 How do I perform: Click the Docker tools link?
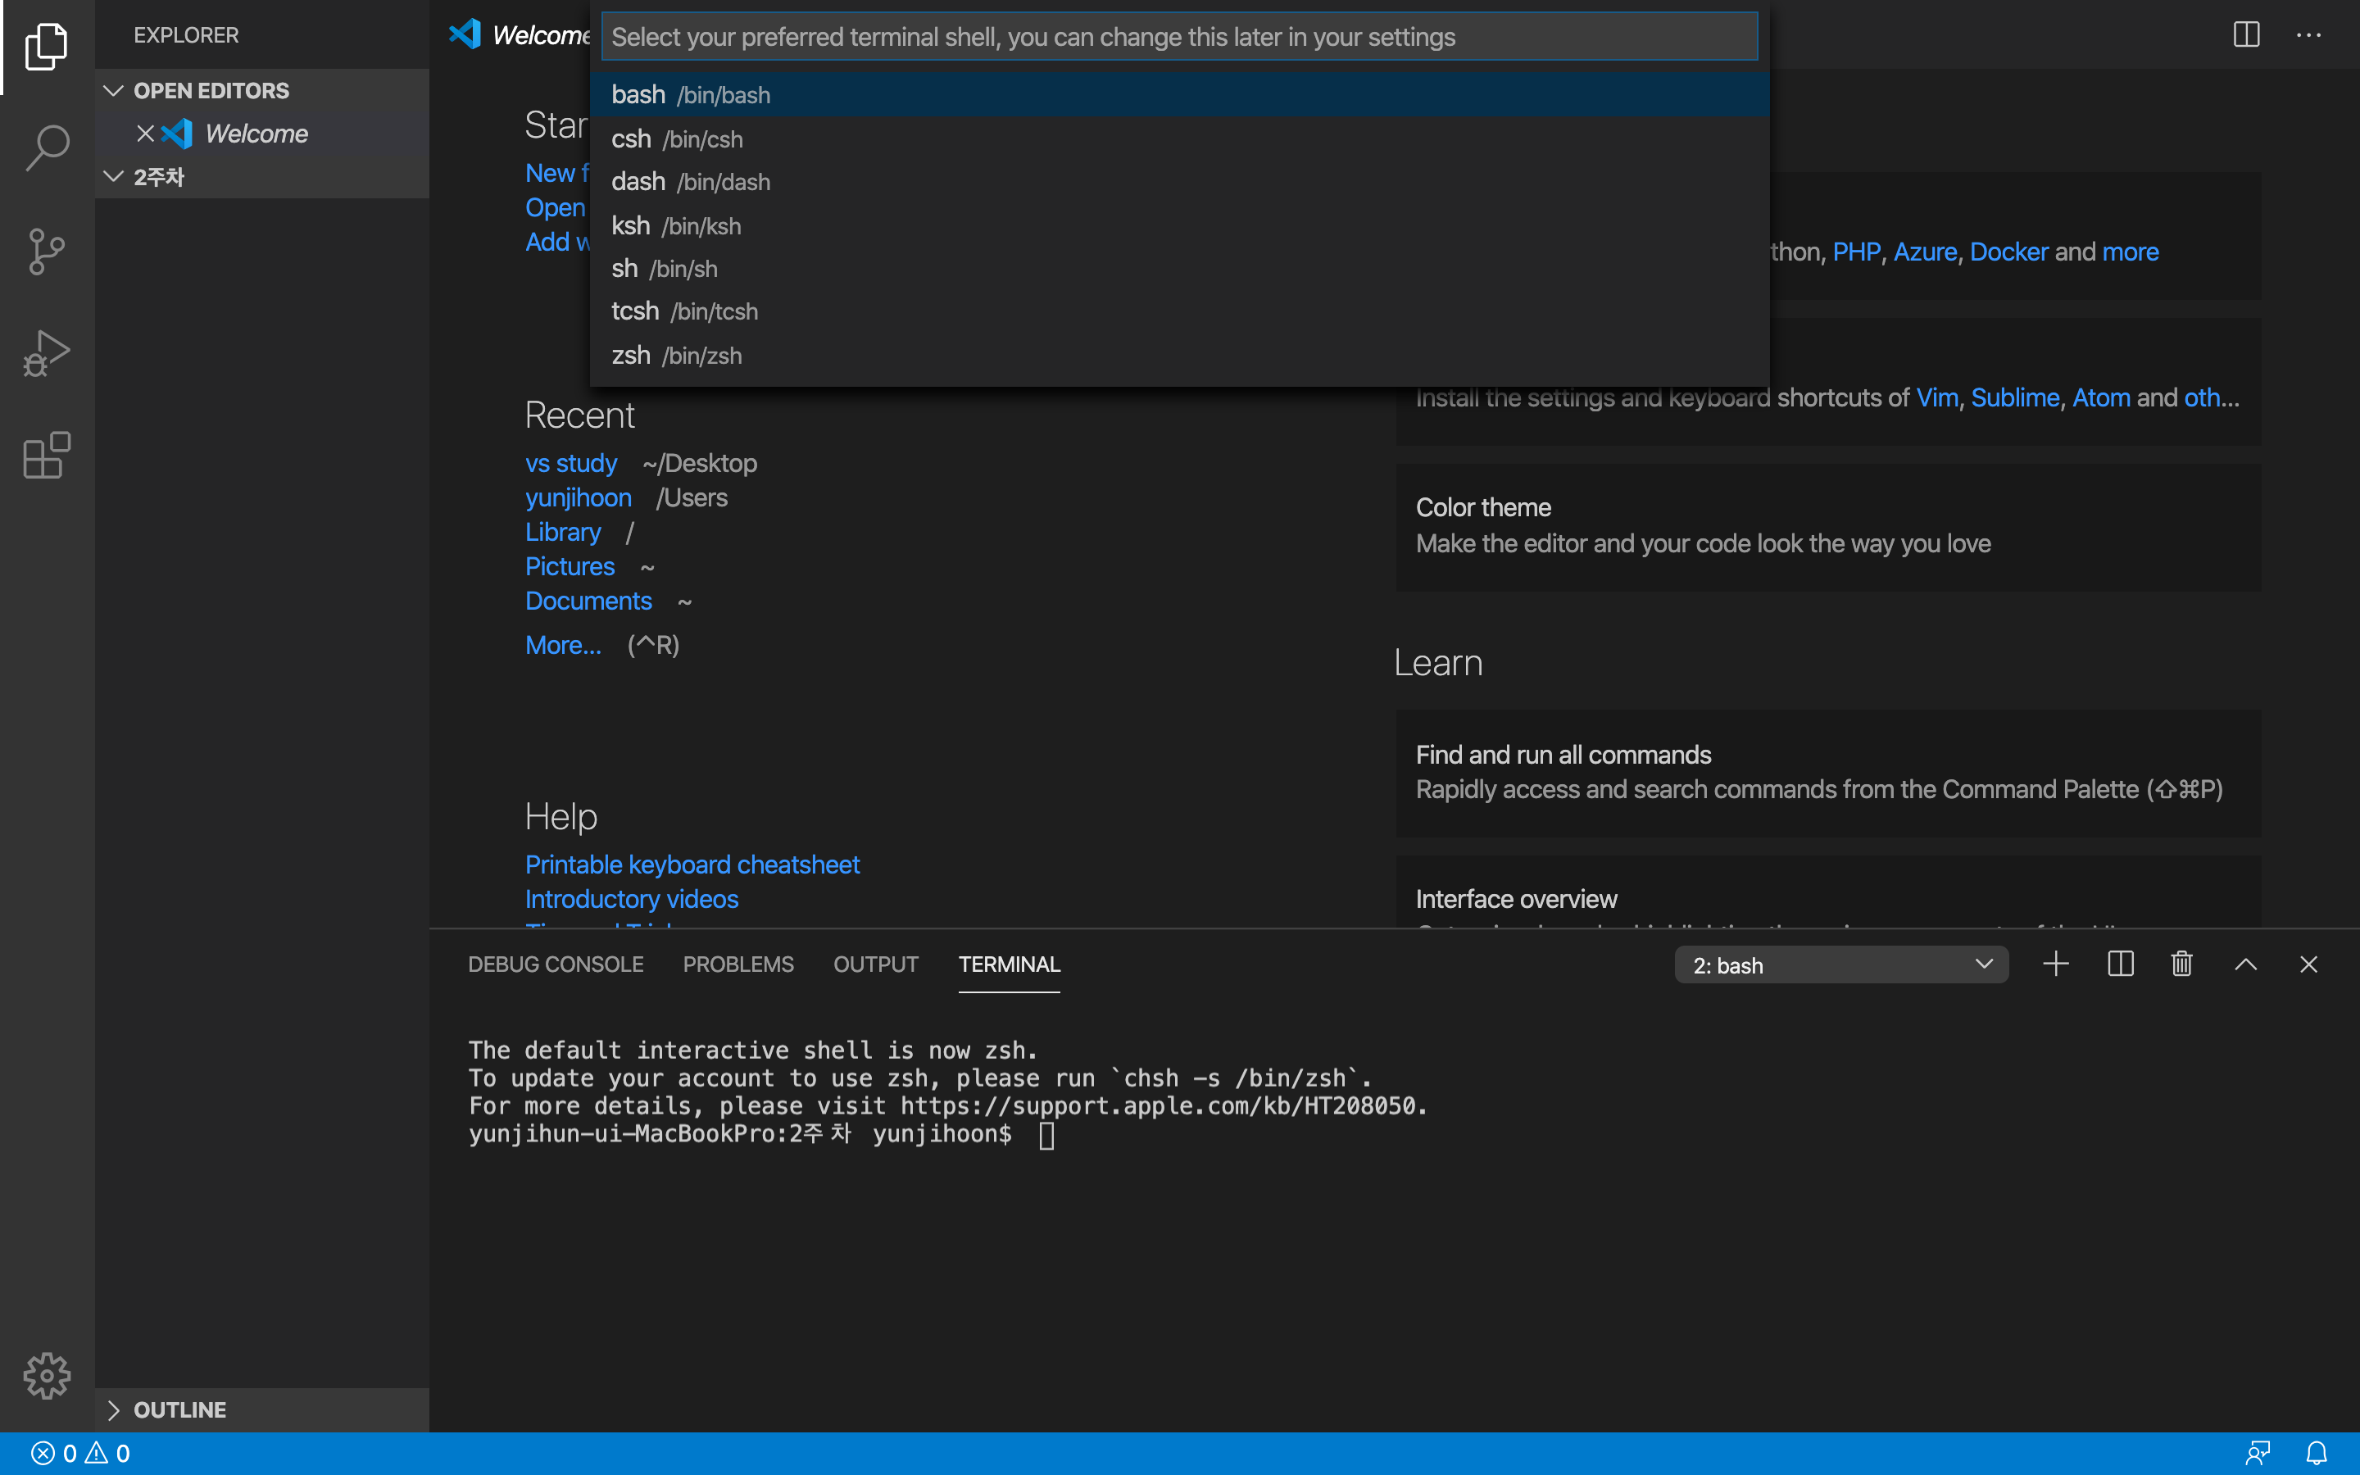tap(2009, 252)
